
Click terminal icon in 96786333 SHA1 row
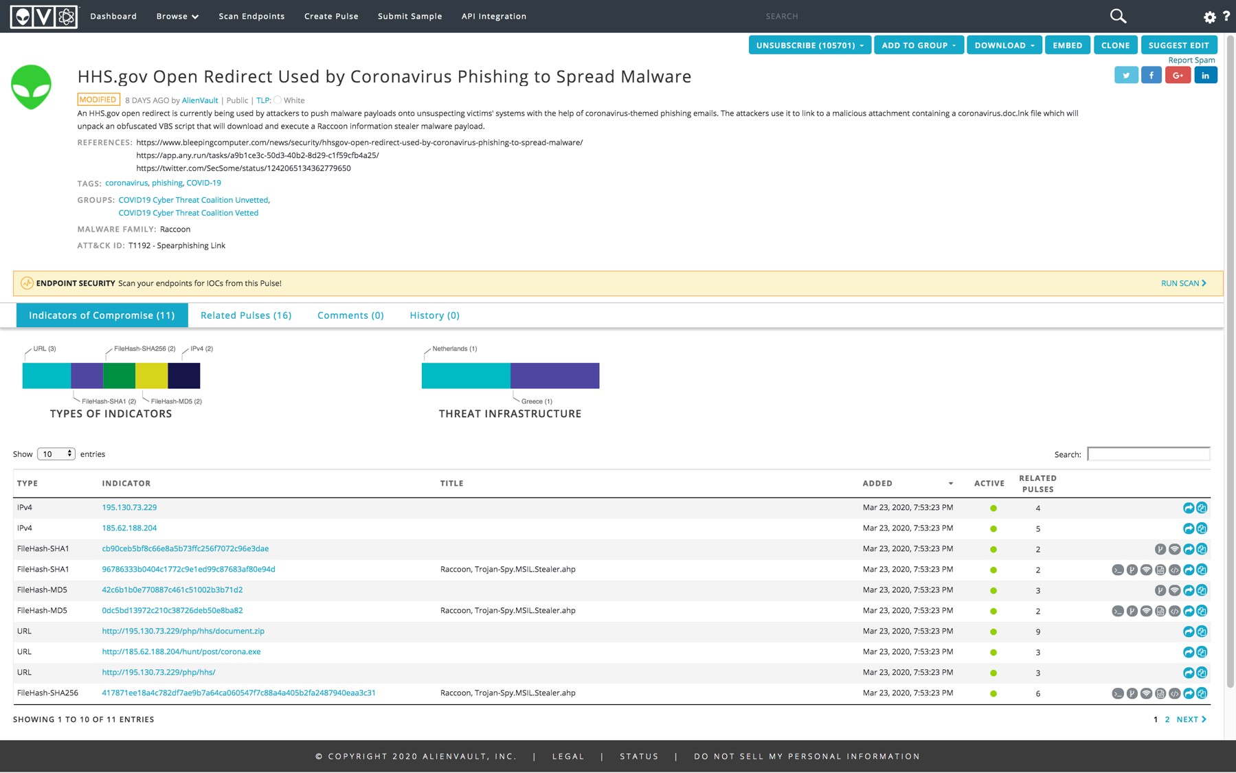pos(1118,570)
